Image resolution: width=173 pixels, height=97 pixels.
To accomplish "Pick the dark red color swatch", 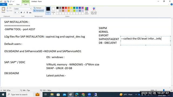I will click(63, 8).
